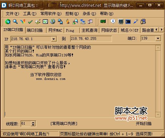Viewport: 165px width, 138px height.
Task: Increase 线程数 with up spinner arrow
Action: click(x=33, y=122)
